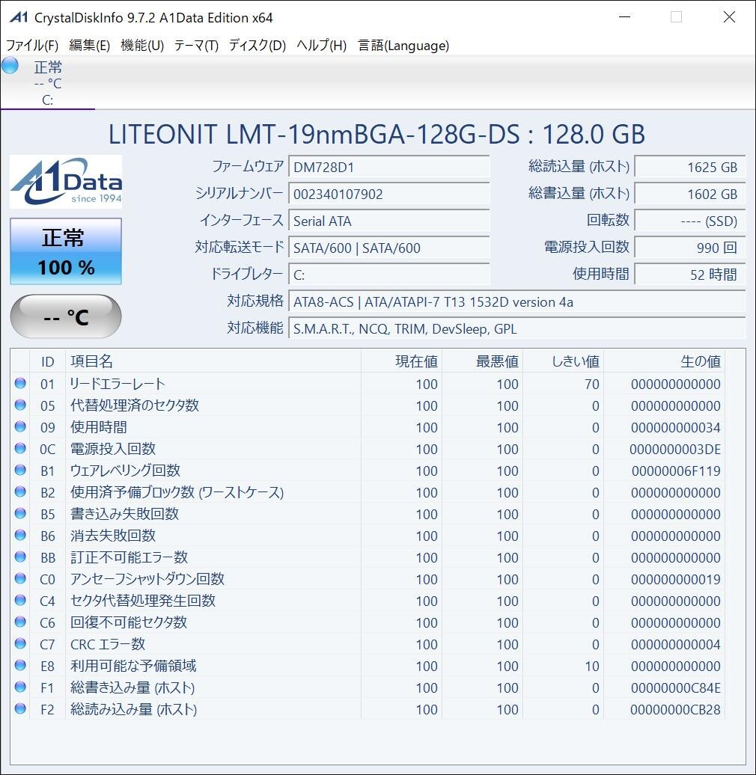The width and height of the screenshot is (756, 775).
Task: Open the 編集(E) menu
Action: [x=90, y=46]
